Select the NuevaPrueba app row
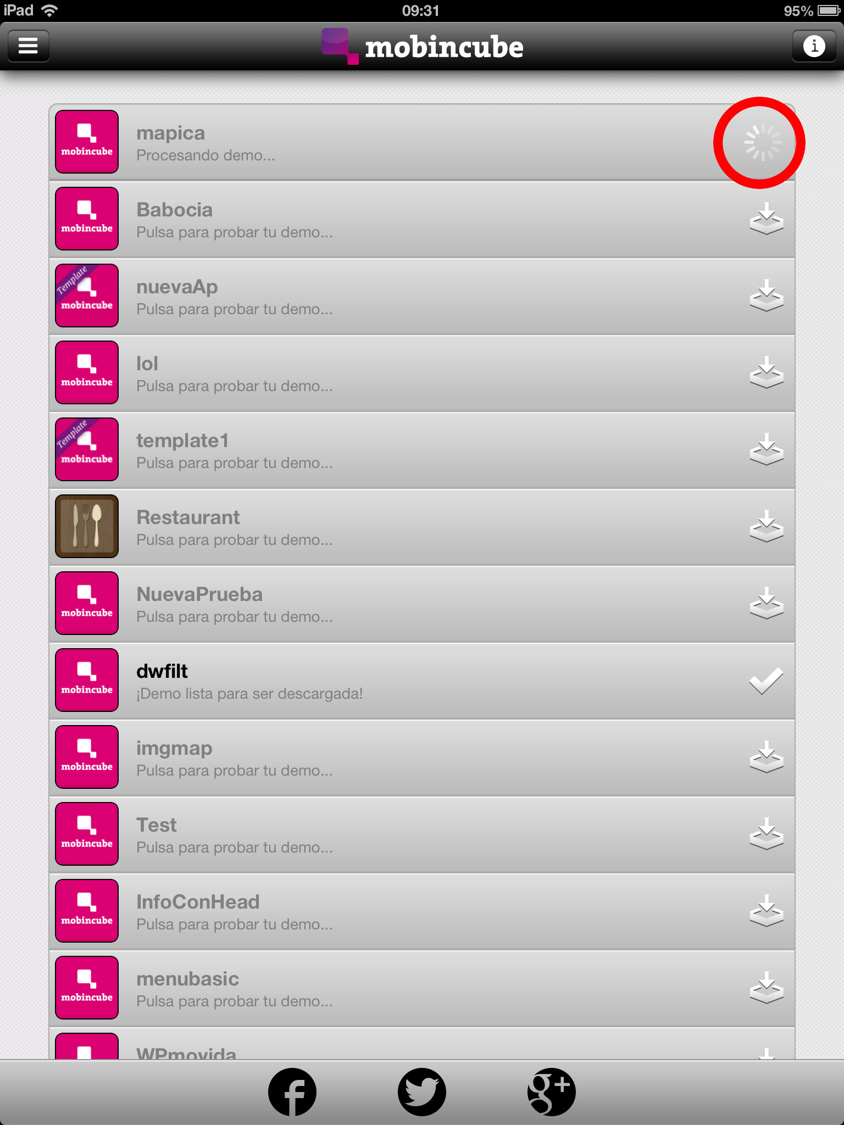The image size is (844, 1125). pos(422,604)
